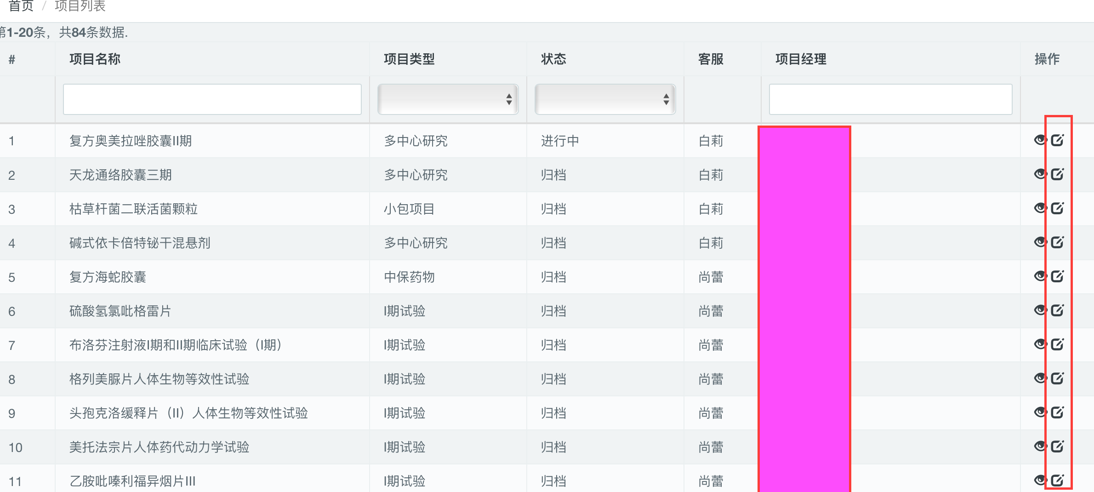
Task: Open the 项目类型 filter dropdown
Action: [448, 99]
